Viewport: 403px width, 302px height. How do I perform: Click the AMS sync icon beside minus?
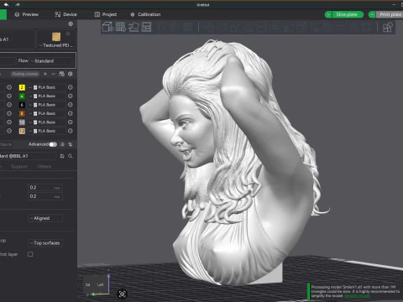pyautogui.click(x=61, y=74)
